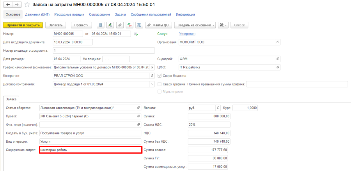
Task: Open the Утвержден status link
Action: (x=187, y=34)
